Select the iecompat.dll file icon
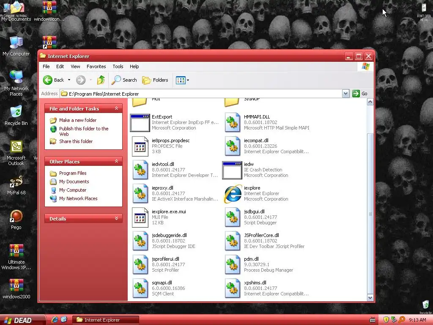 (233, 146)
